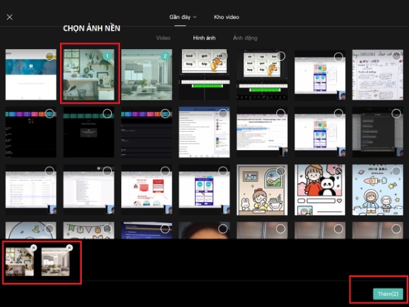Viewport: 409px width, 307px height.
Task: Deselect the living room image marked 2
Action: click(165, 56)
